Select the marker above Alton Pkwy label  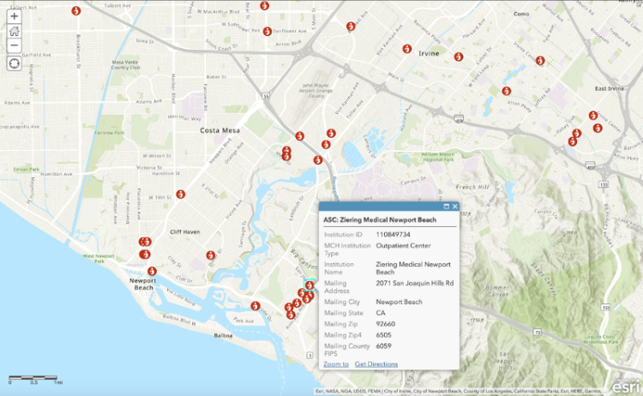pos(507,91)
